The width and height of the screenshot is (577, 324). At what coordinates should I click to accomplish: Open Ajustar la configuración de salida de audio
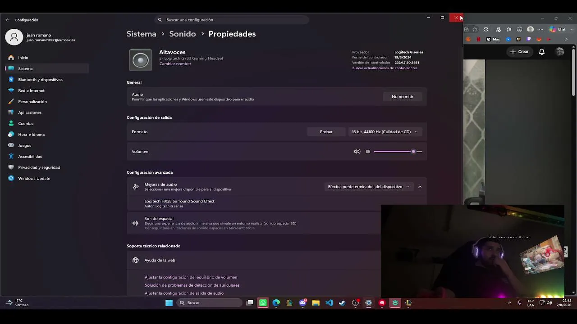tap(184, 293)
